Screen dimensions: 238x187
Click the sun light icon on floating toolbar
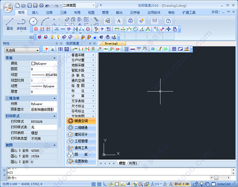pyautogui.click(x=77, y=37)
